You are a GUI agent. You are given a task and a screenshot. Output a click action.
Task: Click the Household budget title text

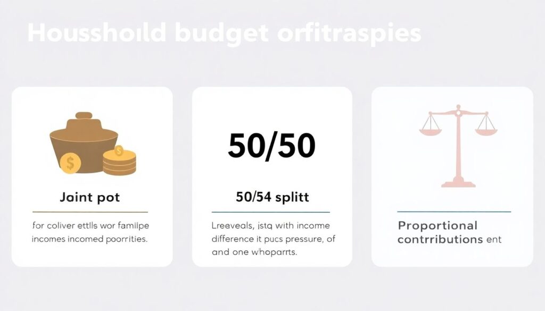coord(224,33)
